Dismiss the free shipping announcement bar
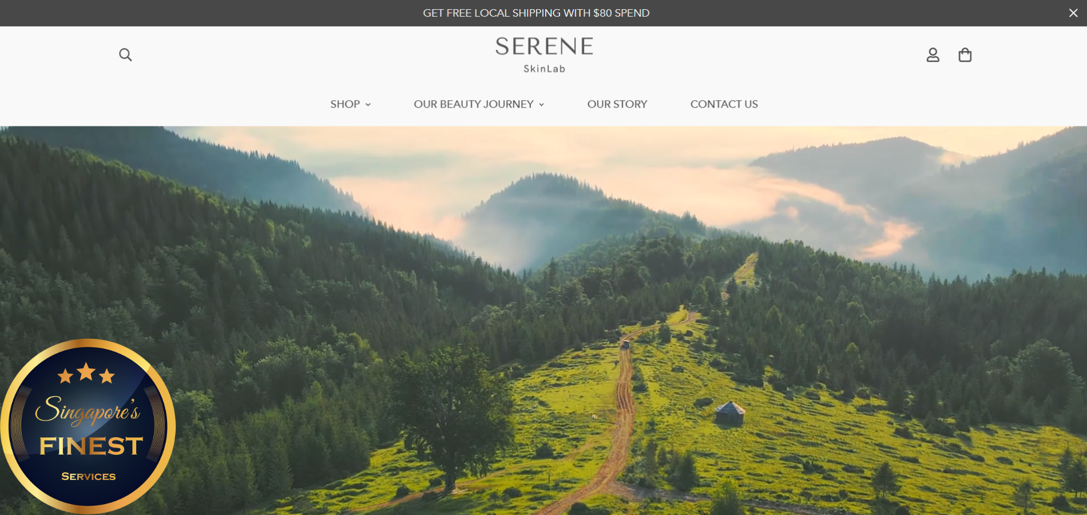 point(1073,13)
